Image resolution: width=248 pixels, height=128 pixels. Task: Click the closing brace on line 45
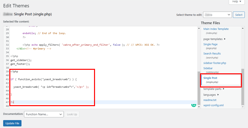click(11, 95)
